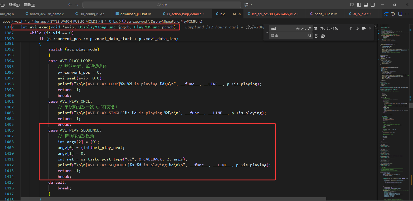This screenshot has height=201, width=413.
Task: Go to next search match
Action: pyautogui.click(x=357, y=28)
